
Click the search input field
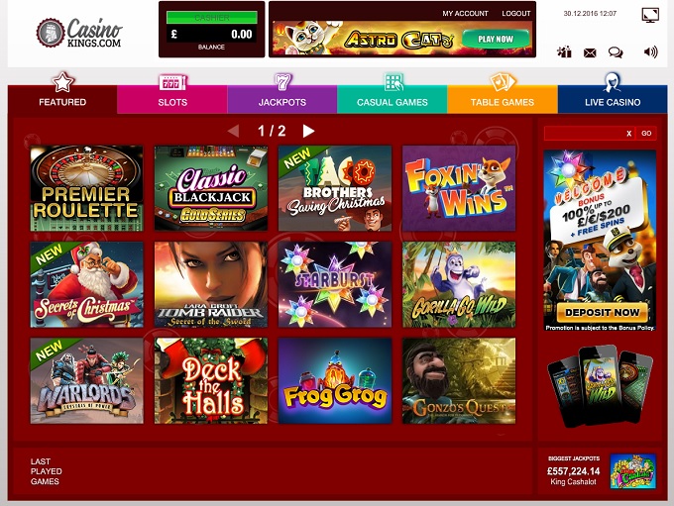tap(584, 133)
